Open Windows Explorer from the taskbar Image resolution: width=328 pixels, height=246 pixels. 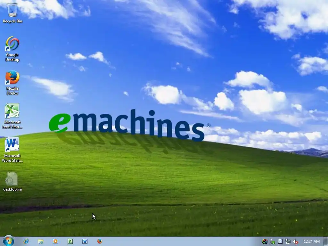coord(41,242)
